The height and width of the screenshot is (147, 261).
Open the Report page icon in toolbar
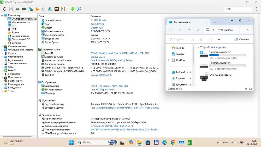click(x=11, y=9)
